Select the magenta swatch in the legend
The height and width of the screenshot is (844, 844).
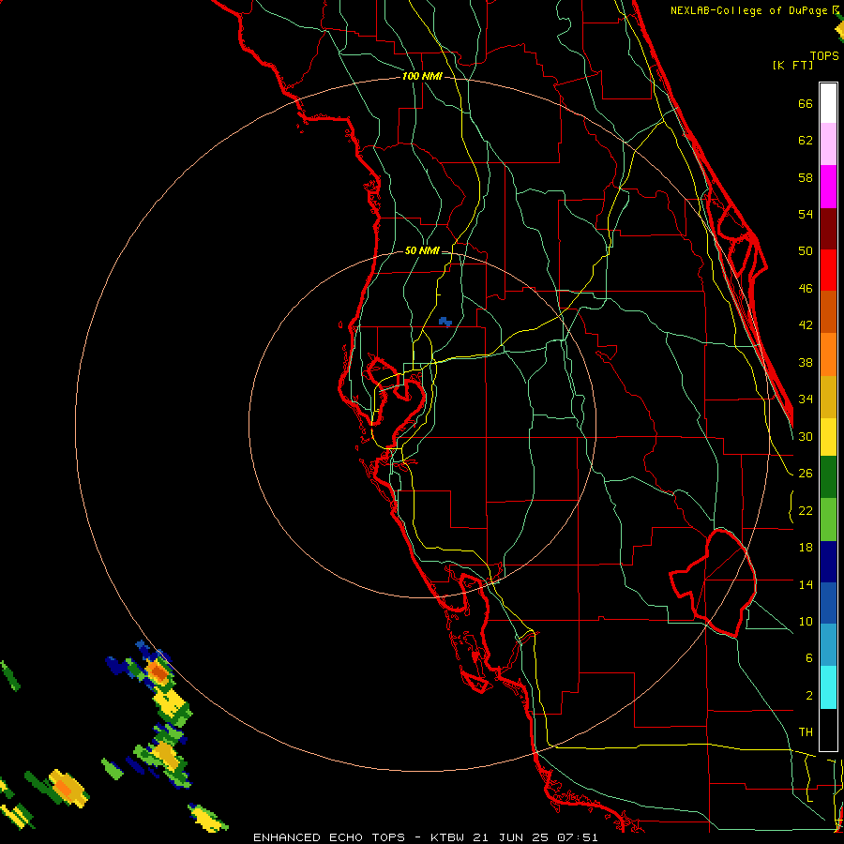pyautogui.click(x=828, y=187)
